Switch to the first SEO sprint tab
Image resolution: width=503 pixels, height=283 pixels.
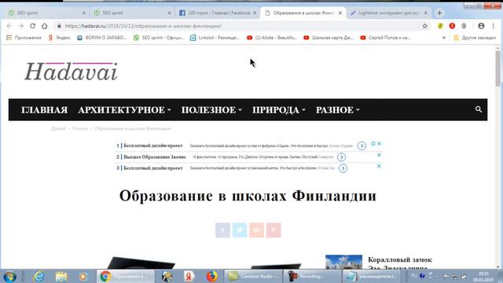pyautogui.click(x=47, y=13)
